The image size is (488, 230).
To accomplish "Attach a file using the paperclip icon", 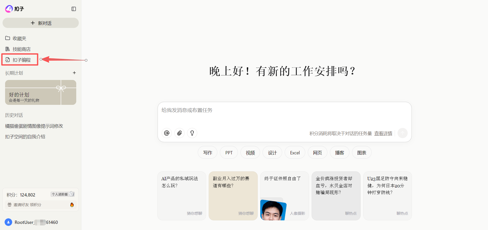I will pyautogui.click(x=179, y=133).
